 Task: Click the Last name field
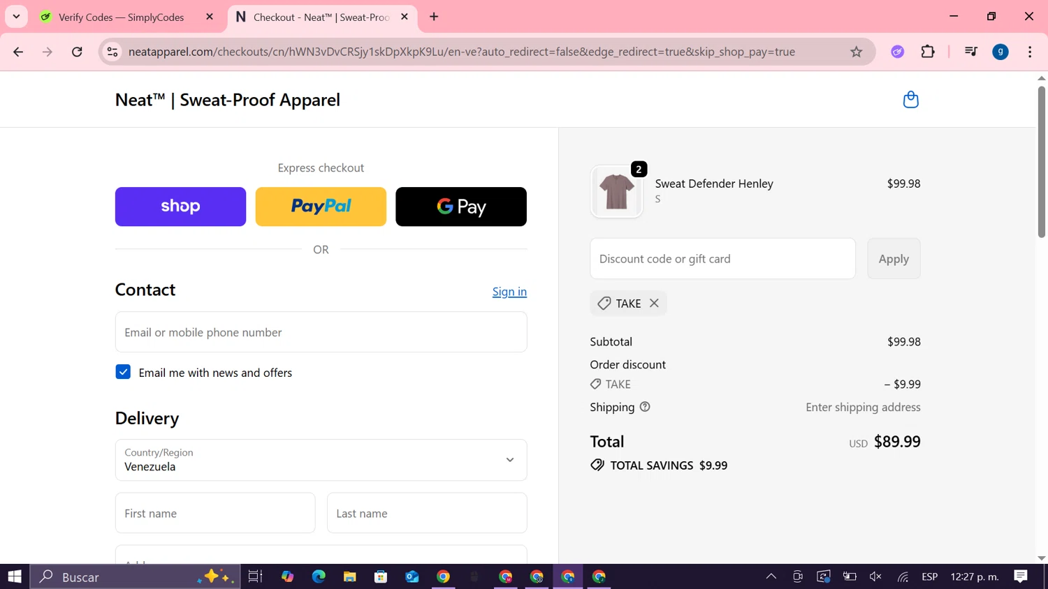(427, 513)
